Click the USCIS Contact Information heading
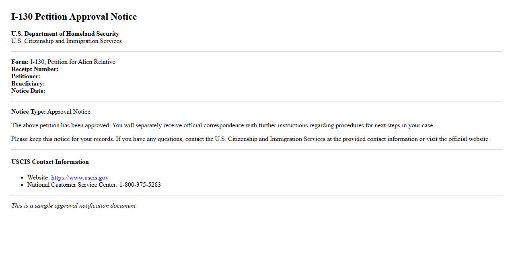 (x=50, y=162)
